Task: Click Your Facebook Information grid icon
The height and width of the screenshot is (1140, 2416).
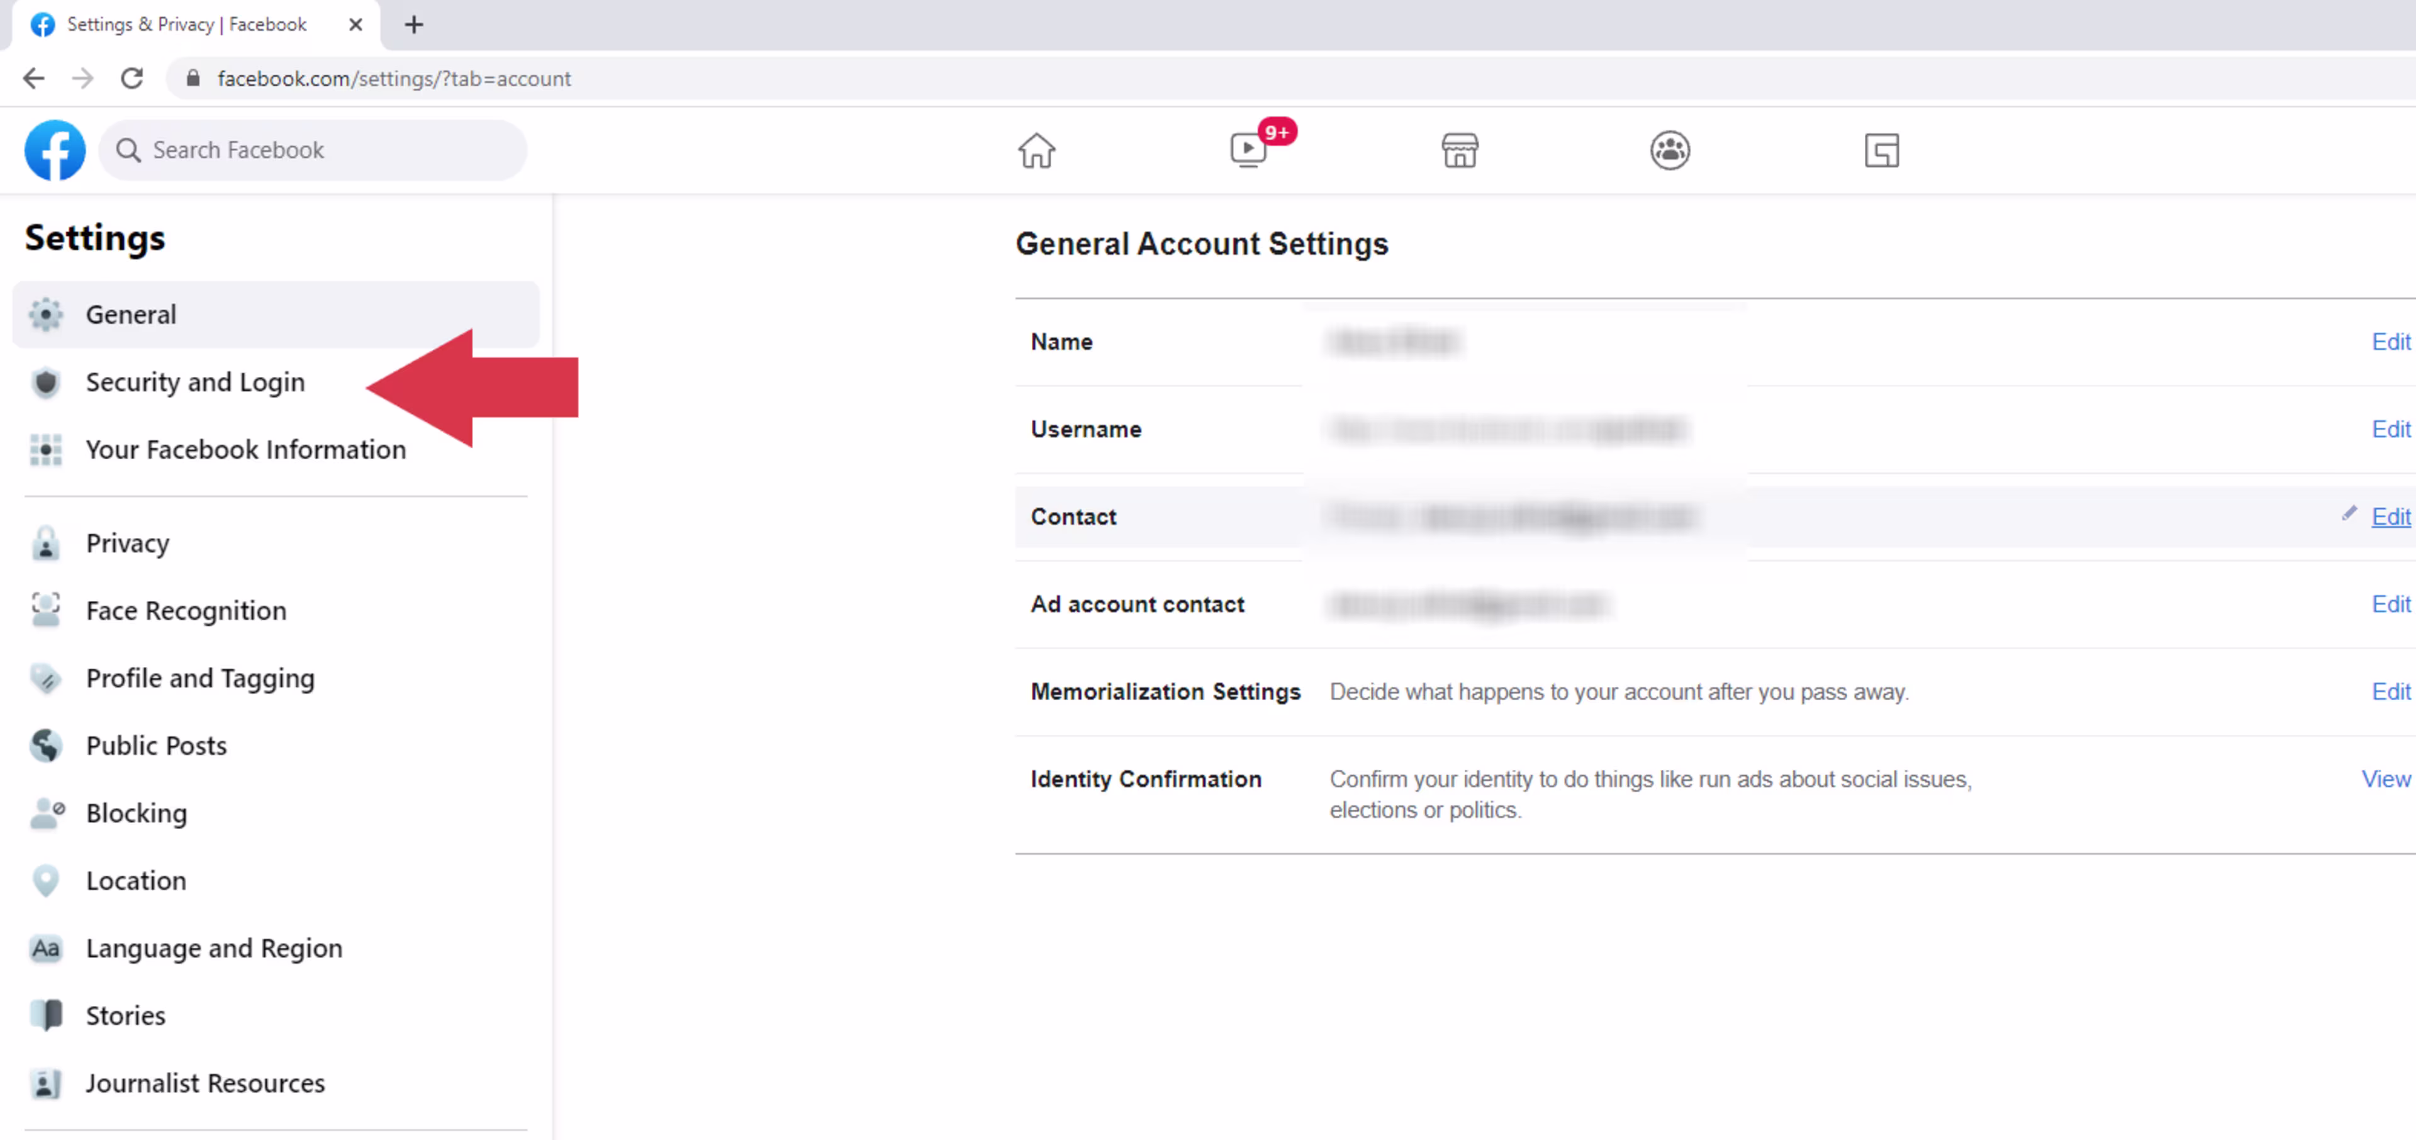Action: [45, 450]
